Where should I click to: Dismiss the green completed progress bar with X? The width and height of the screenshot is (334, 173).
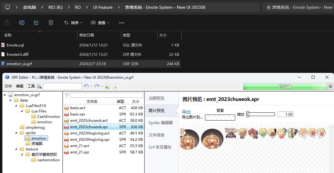330,86
